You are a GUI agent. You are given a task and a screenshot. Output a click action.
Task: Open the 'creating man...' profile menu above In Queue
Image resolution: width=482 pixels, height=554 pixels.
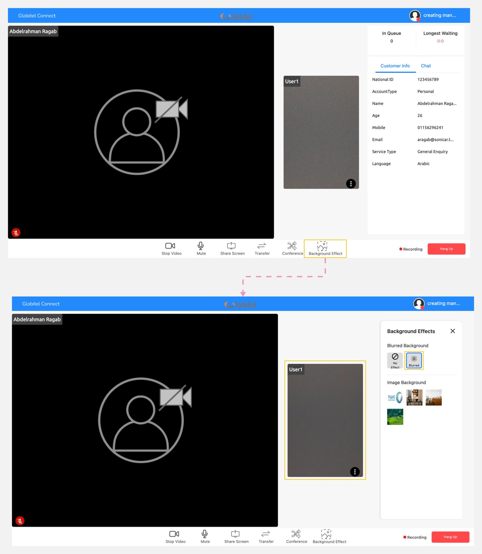click(433, 15)
